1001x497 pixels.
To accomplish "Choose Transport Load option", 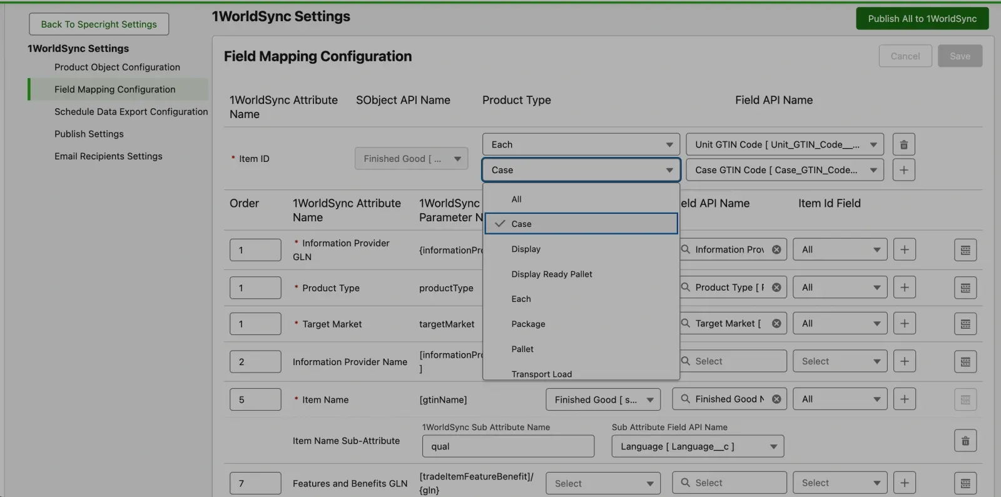I will (581, 373).
